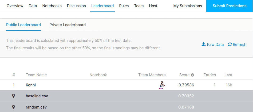The height and width of the screenshot is (112, 253).
Task: Open the Team tab
Action: click(139, 6)
